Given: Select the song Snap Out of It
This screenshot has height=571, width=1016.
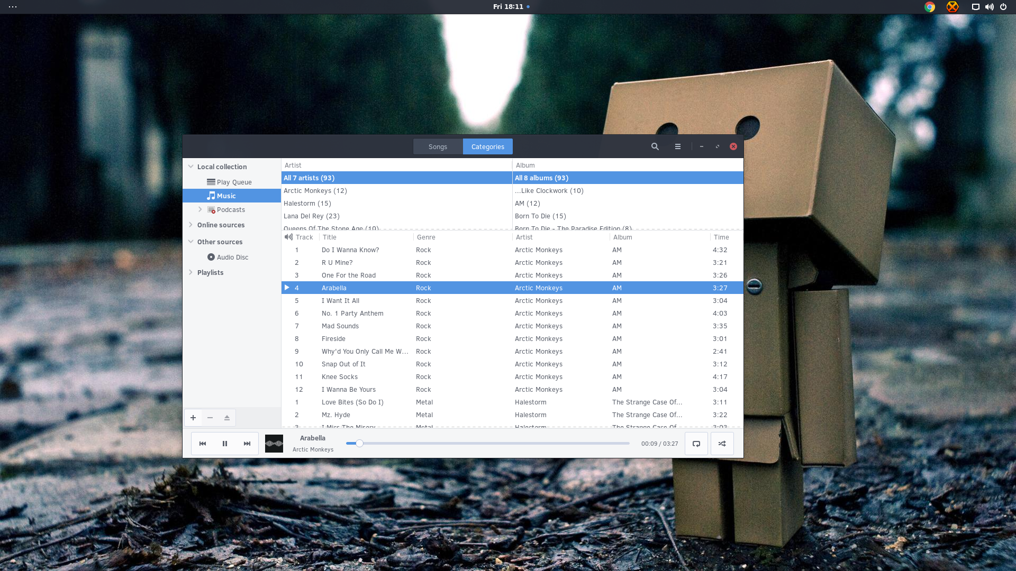Looking at the screenshot, I should [512, 364].
